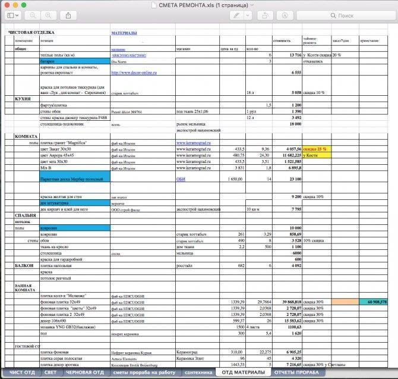Activate the highlight pen tool
The width and height of the screenshot is (398, 379).
[x=236, y=15]
